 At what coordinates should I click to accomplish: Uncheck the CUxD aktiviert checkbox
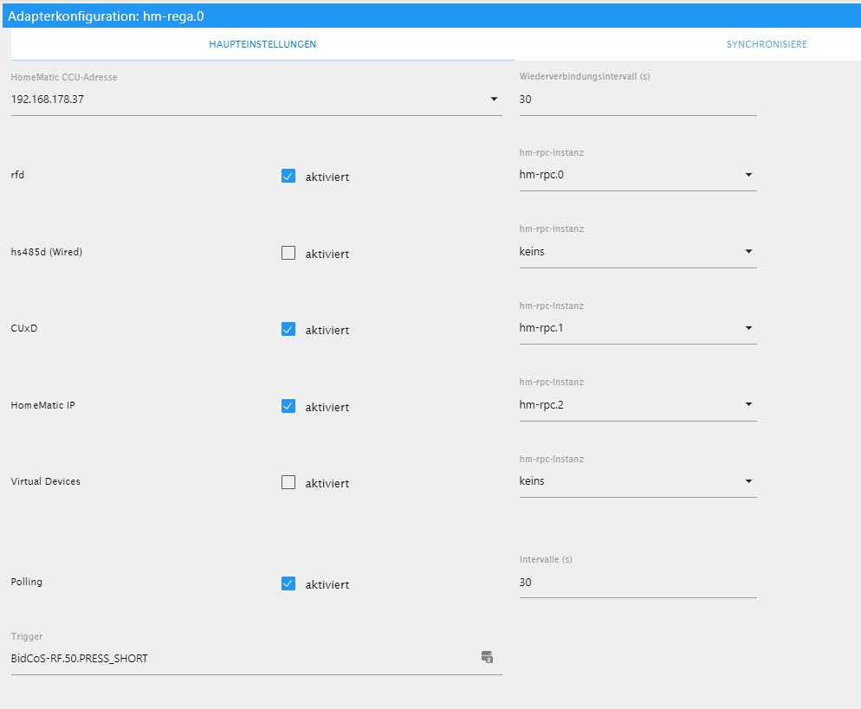288,329
